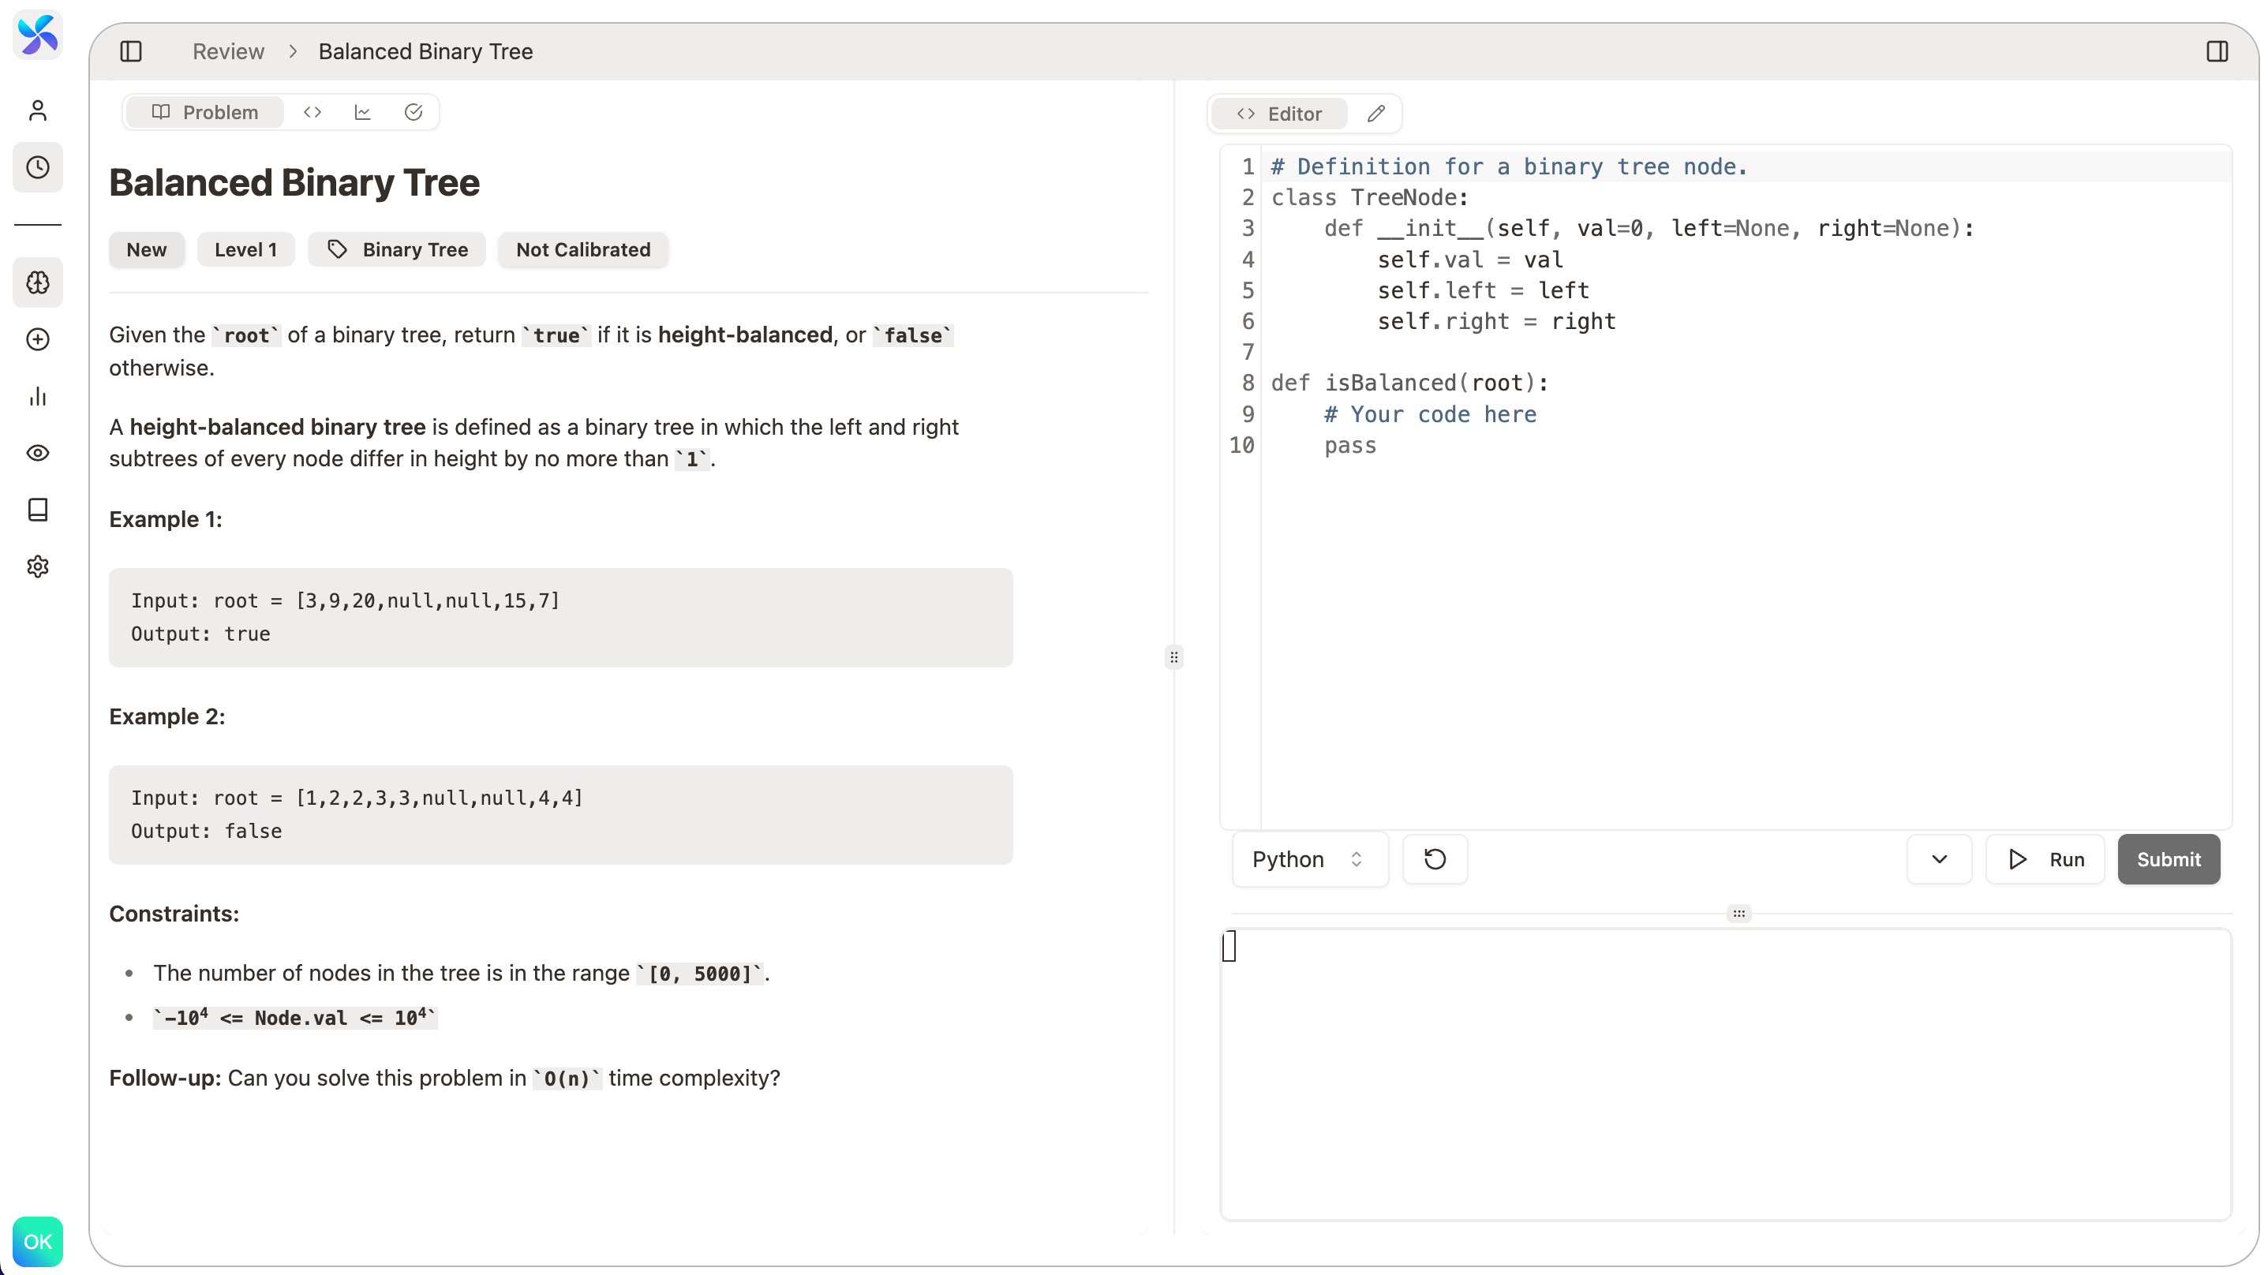
Task: Reset the editor code
Action: pyautogui.click(x=1435, y=858)
